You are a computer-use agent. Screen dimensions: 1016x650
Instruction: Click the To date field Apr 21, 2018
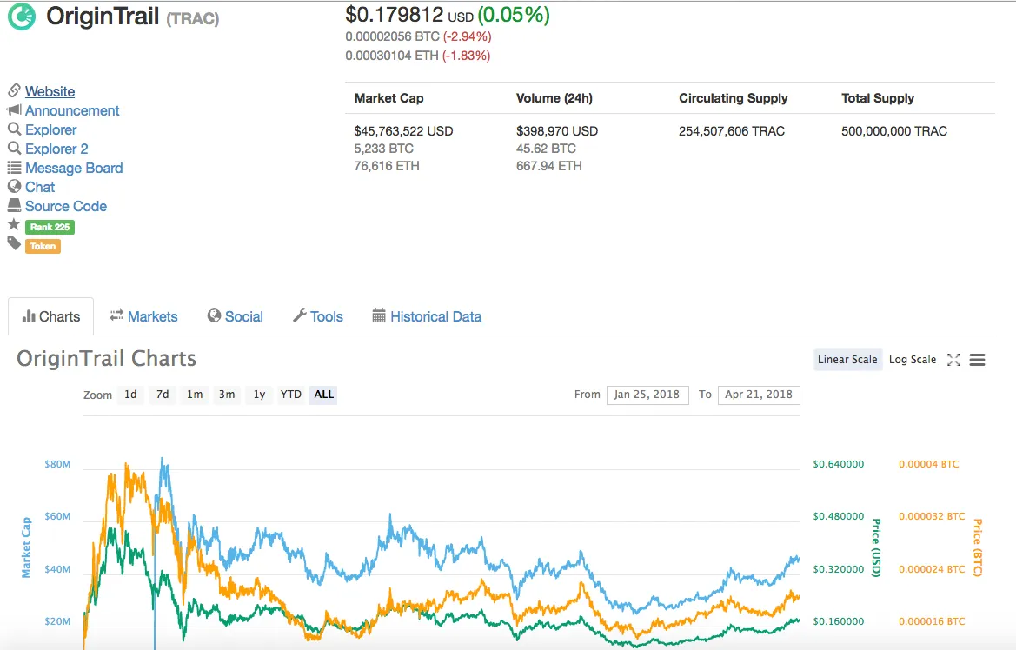click(759, 395)
